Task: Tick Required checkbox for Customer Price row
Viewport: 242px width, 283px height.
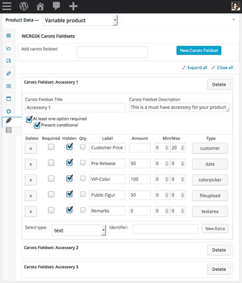Action: coord(51,147)
